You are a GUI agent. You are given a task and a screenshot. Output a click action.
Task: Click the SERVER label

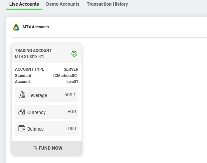[x=71, y=69]
